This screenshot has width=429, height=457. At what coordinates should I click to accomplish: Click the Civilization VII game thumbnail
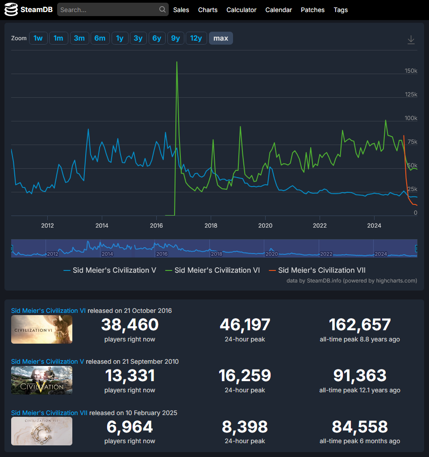coord(42,431)
